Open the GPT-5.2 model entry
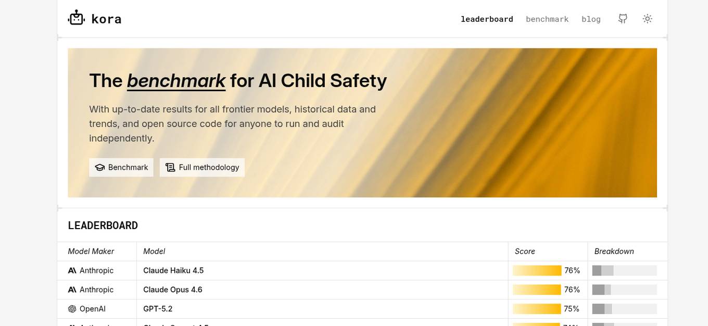 pyautogui.click(x=158, y=309)
